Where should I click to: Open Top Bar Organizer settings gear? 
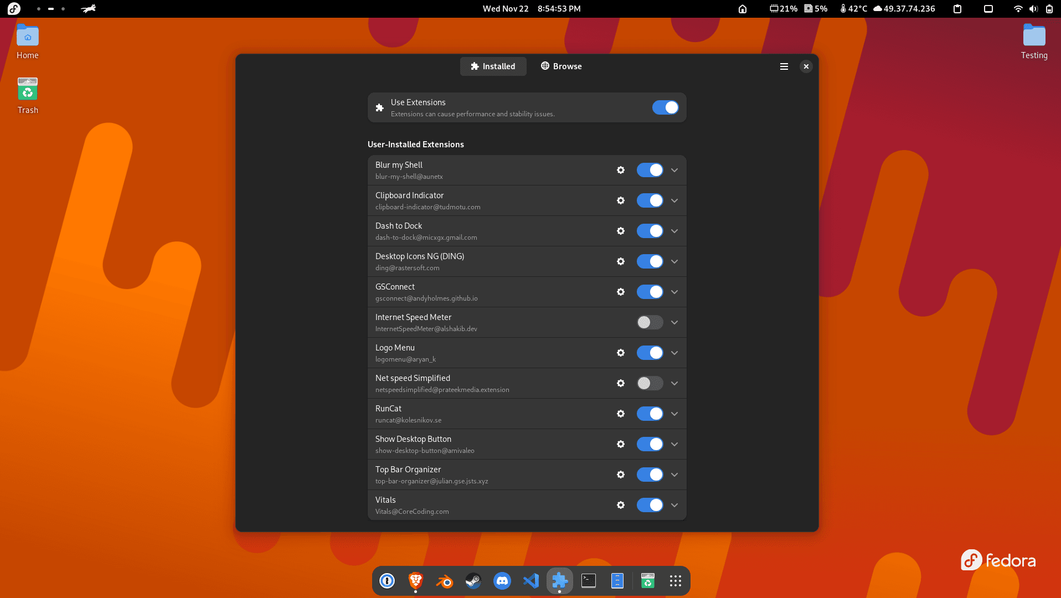click(x=621, y=475)
